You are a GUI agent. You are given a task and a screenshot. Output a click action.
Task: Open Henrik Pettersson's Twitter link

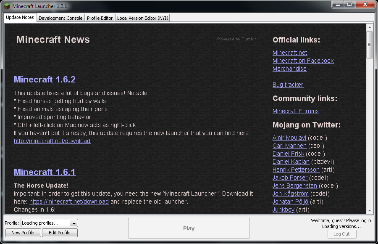pyautogui.click(x=296, y=170)
